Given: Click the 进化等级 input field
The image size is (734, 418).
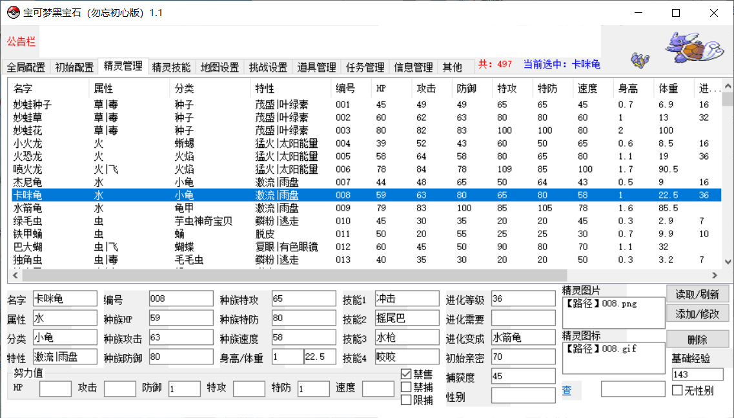Looking at the screenshot, I should tap(524, 298).
